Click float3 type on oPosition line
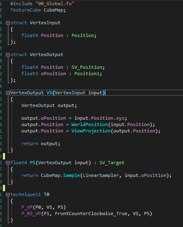This screenshot has height=227, width=183. (30, 74)
